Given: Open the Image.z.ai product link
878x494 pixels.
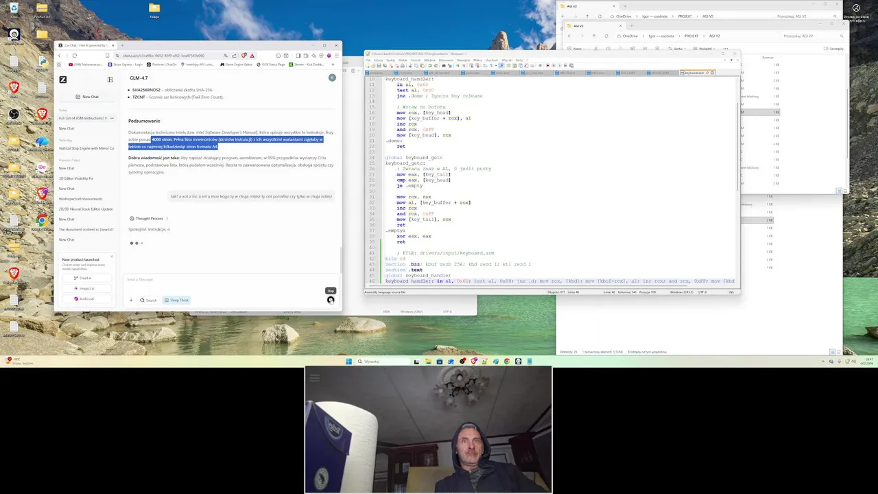Looking at the screenshot, I should click(x=86, y=288).
